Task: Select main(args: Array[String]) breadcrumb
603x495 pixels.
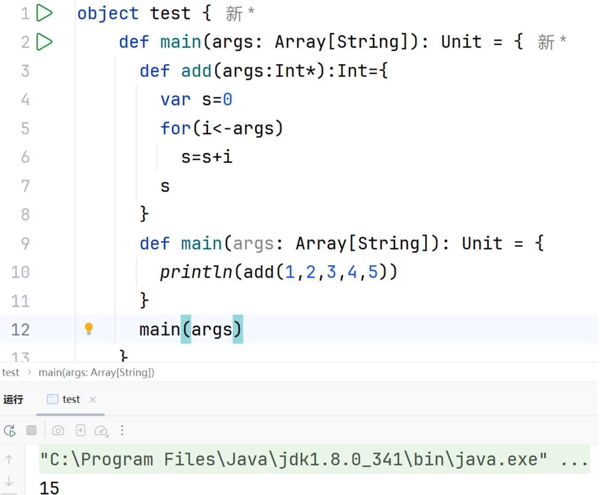Action: pyautogui.click(x=97, y=373)
